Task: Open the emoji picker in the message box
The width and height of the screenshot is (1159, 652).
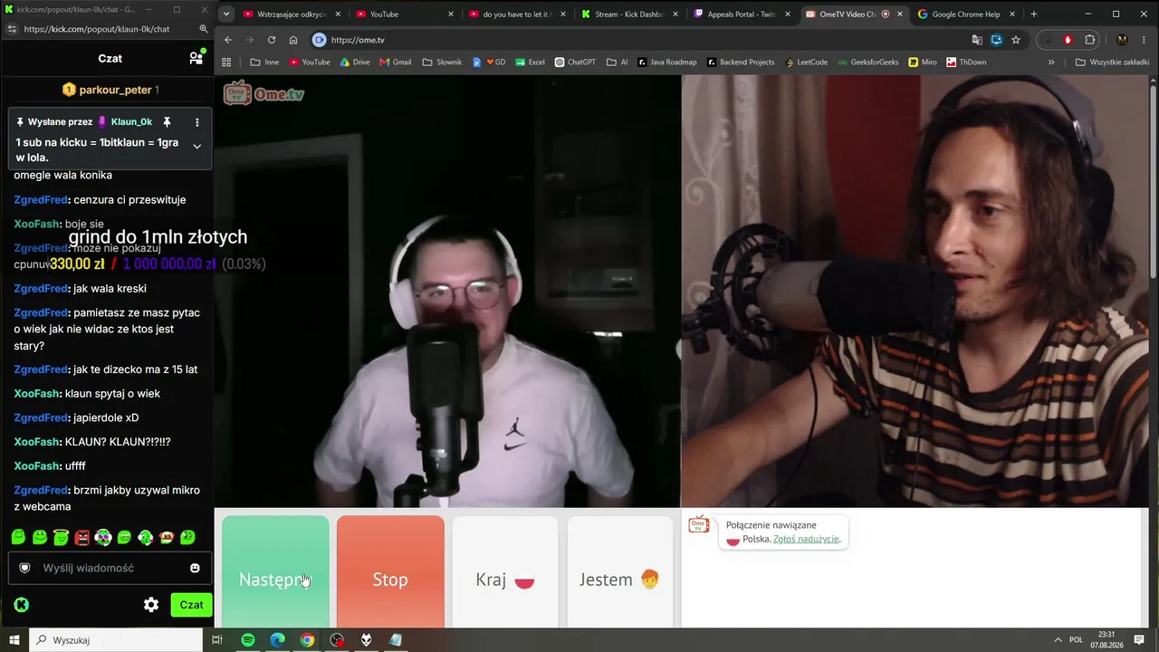Action: [195, 568]
